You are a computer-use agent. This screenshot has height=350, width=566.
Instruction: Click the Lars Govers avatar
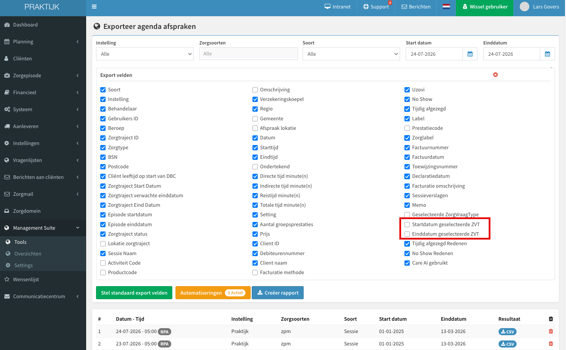point(524,7)
